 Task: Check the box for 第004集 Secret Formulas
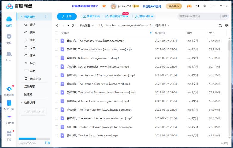click(x=57, y=66)
